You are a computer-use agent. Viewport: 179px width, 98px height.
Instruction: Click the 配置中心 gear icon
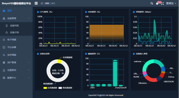click(4, 78)
